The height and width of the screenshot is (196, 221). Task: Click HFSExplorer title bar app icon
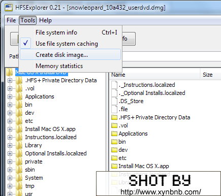point(9,8)
